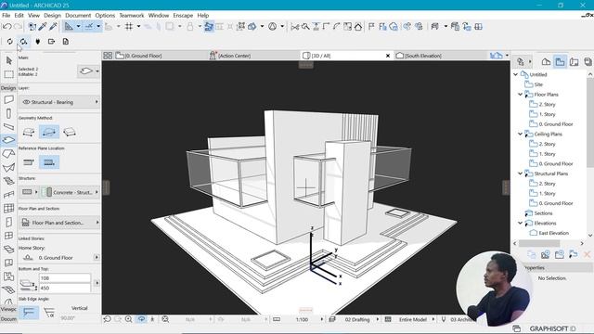The height and width of the screenshot is (334, 594).
Task: Open the Enscape menu
Action: [x=183, y=16]
